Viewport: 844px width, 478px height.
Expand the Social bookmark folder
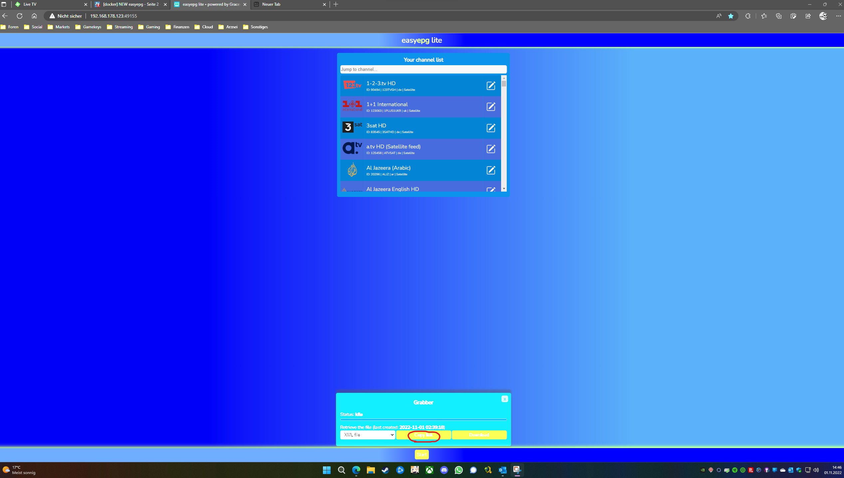click(33, 27)
